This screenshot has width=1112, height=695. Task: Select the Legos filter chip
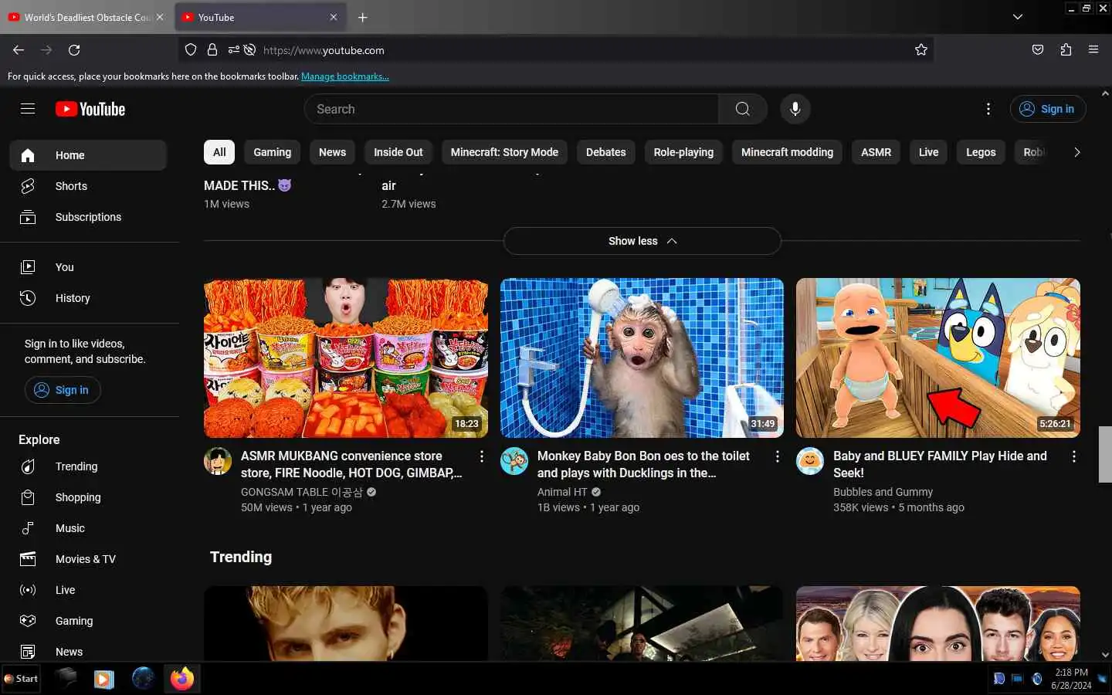981,152
